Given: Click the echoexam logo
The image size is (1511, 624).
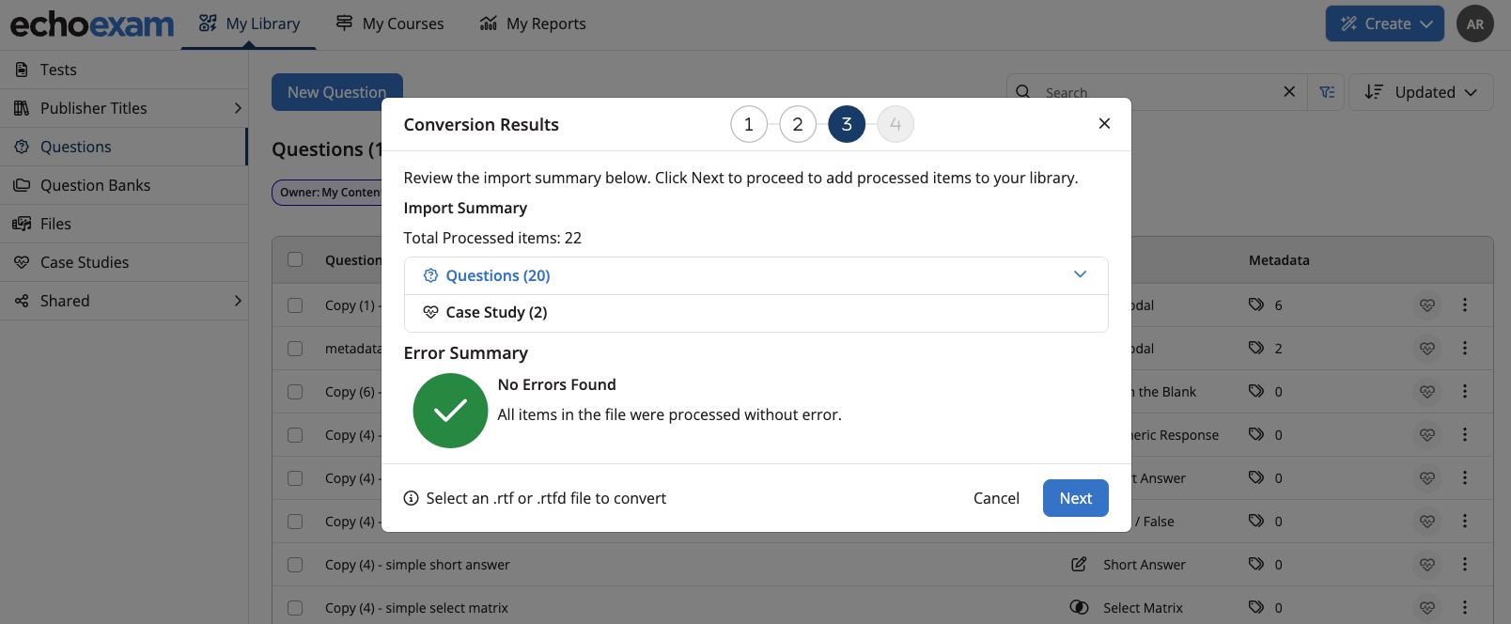Looking at the screenshot, I should pyautogui.click(x=92, y=24).
